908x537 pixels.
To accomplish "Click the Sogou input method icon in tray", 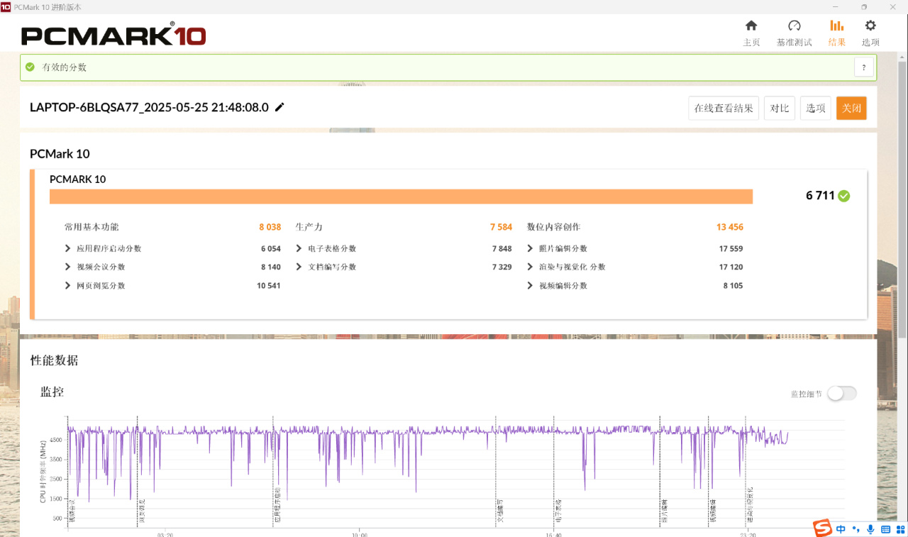I will (822, 528).
